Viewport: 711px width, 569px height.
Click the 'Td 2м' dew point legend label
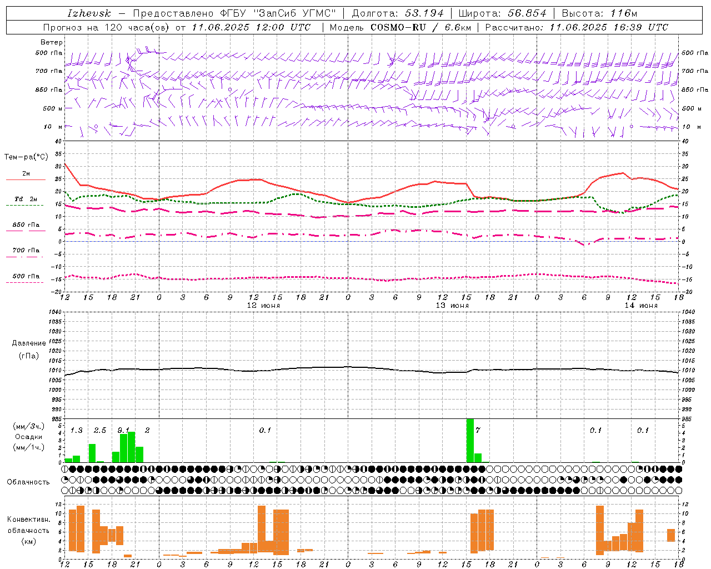tap(26, 199)
